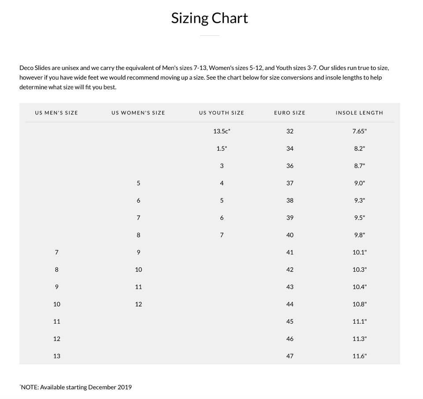This screenshot has height=399, width=423.
Task: Click women's size 12 cell
Action: [138, 304]
